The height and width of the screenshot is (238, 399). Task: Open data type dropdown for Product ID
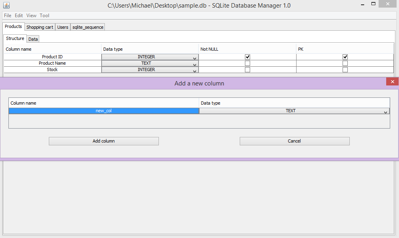[150, 57]
